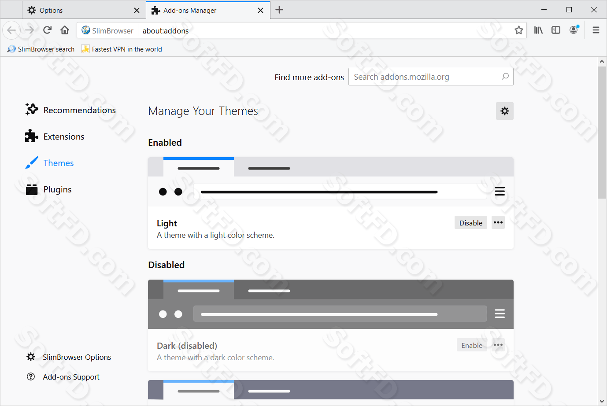Disable the Light theme
Viewport: 607px width, 406px height.
(471, 223)
